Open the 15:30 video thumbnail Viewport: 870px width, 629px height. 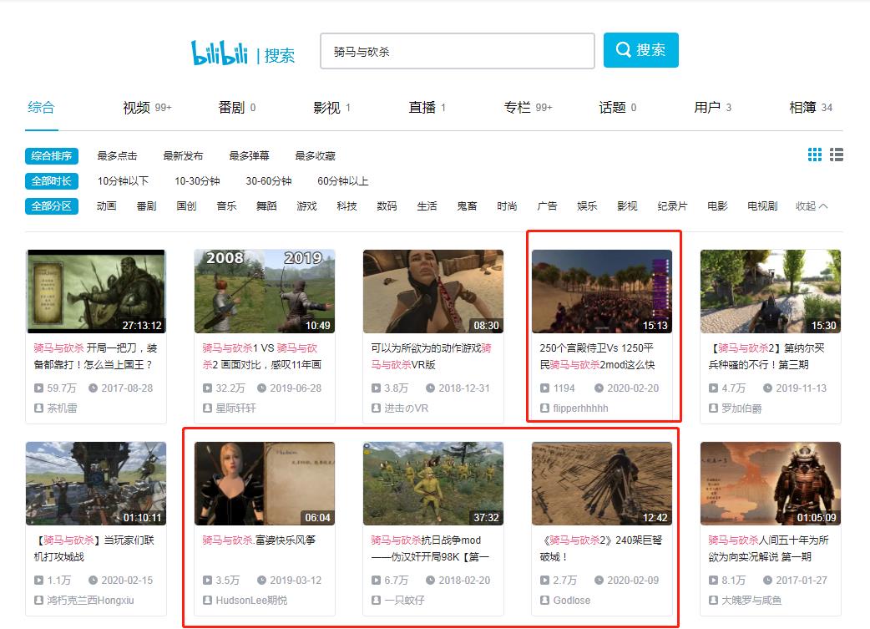pos(771,292)
